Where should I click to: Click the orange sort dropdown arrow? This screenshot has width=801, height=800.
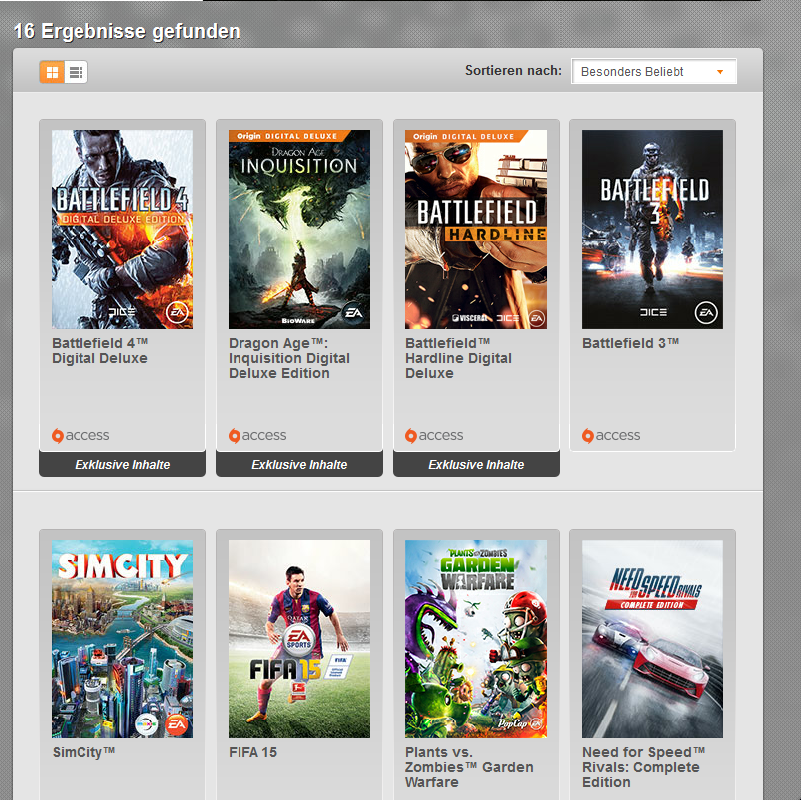click(720, 72)
